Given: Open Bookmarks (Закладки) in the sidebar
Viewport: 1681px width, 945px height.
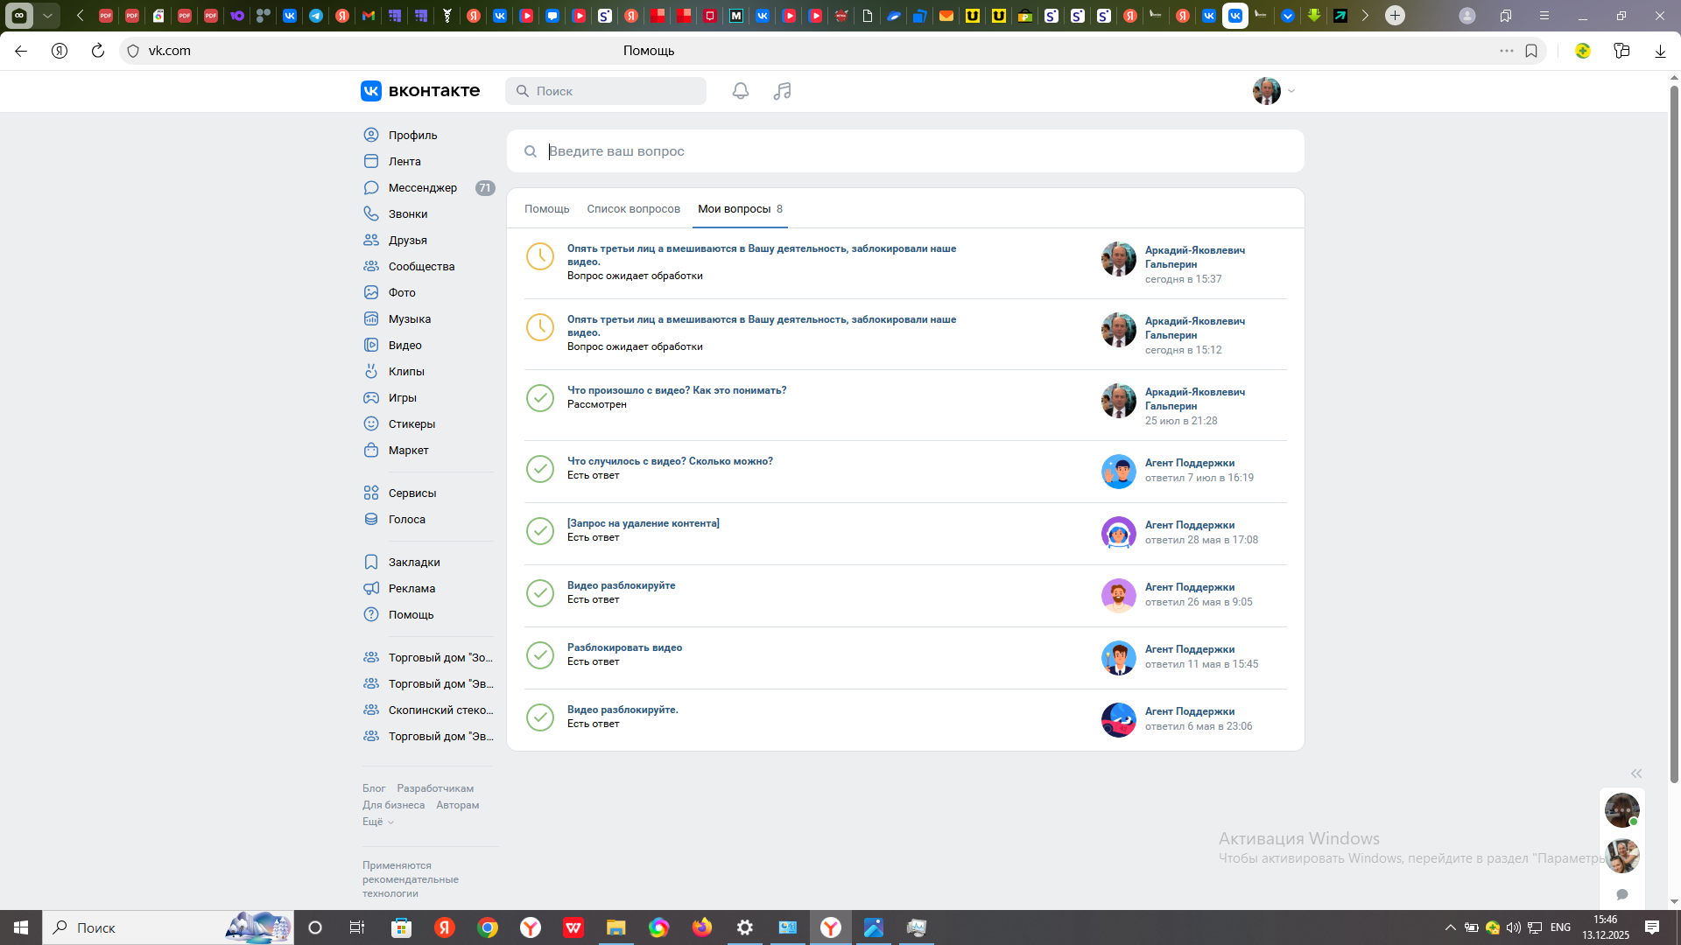Looking at the screenshot, I should (x=414, y=563).
